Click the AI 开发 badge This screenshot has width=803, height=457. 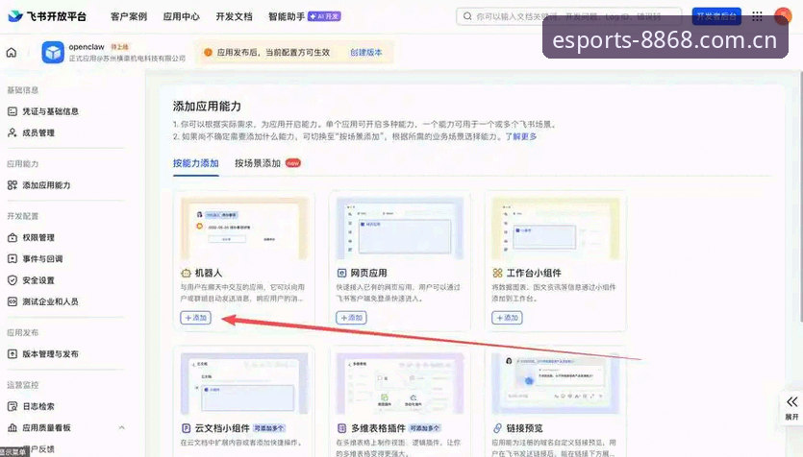324,16
